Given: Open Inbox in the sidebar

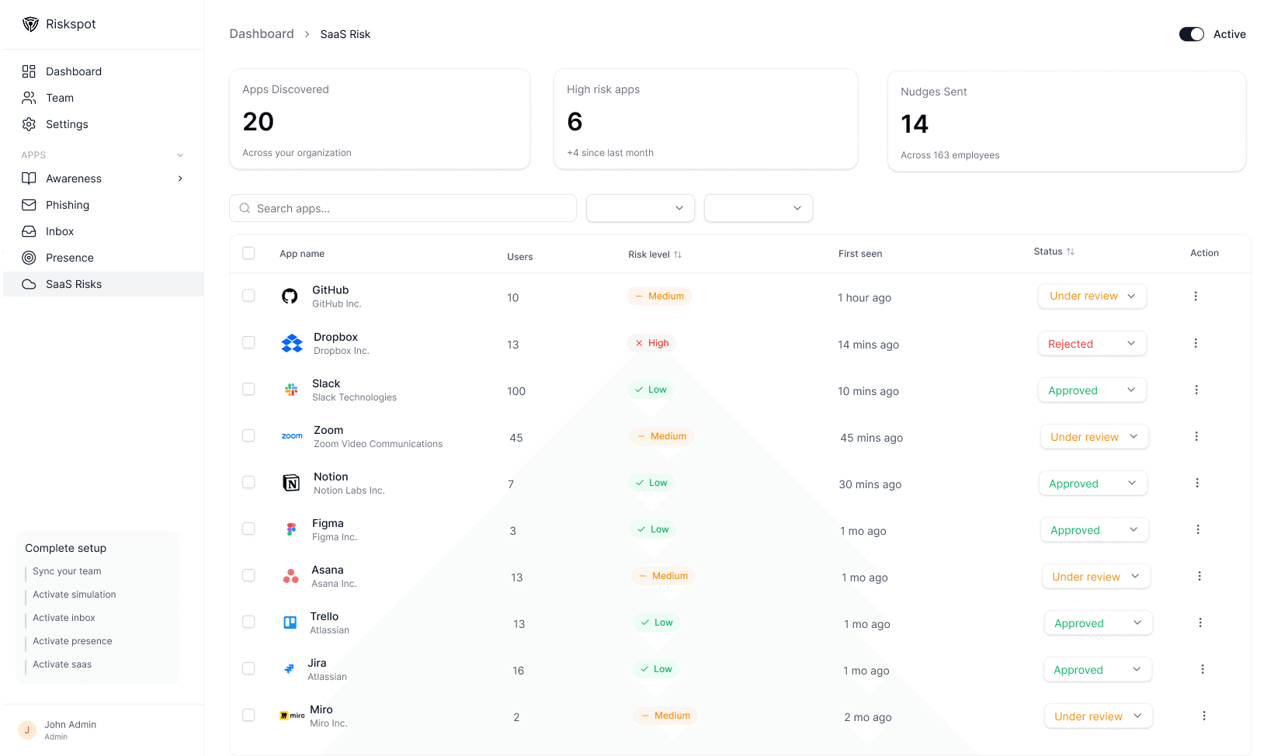Looking at the screenshot, I should click(x=103, y=231).
